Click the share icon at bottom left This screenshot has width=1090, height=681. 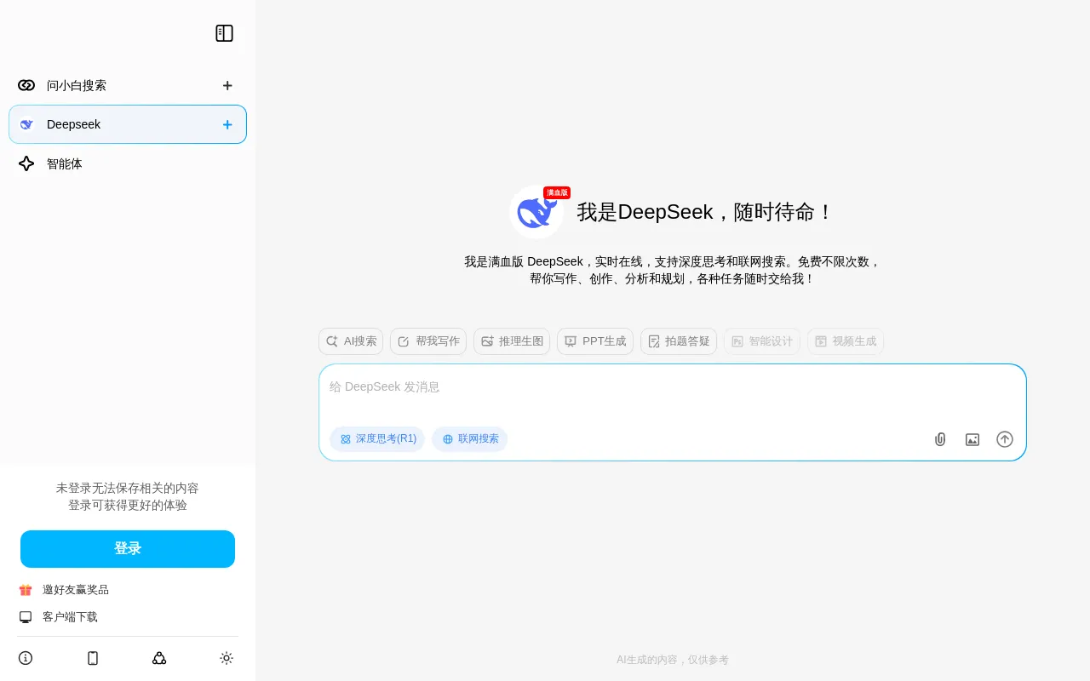[x=159, y=658]
